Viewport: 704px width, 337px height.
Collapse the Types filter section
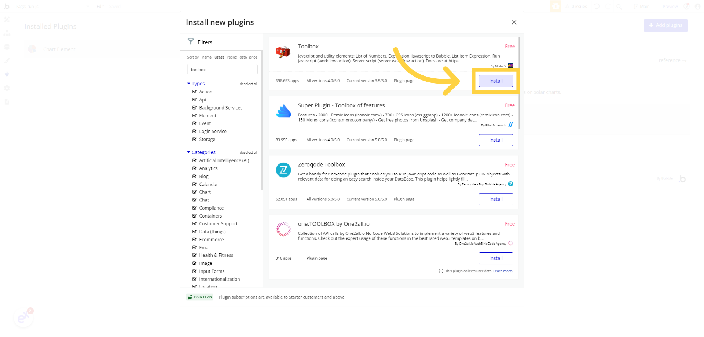click(x=196, y=84)
